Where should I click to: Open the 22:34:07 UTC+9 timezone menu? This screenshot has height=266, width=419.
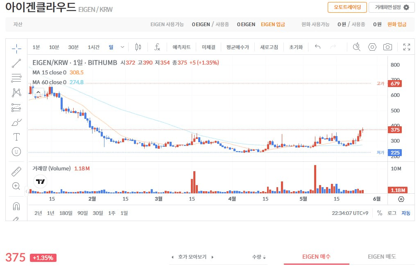point(350,213)
